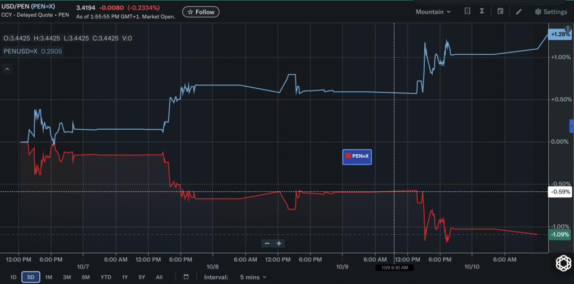The image size is (574, 284).
Task: Select the 1M time range
Action: click(x=48, y=277)
